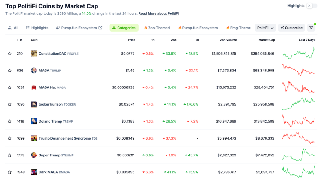Switch the Highlights toggle at top right
321x179 pixels.
pyautogui.click(x=312, y=6)
